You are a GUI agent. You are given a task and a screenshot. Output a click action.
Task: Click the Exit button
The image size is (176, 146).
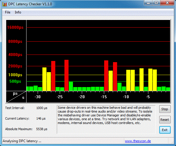165,130
